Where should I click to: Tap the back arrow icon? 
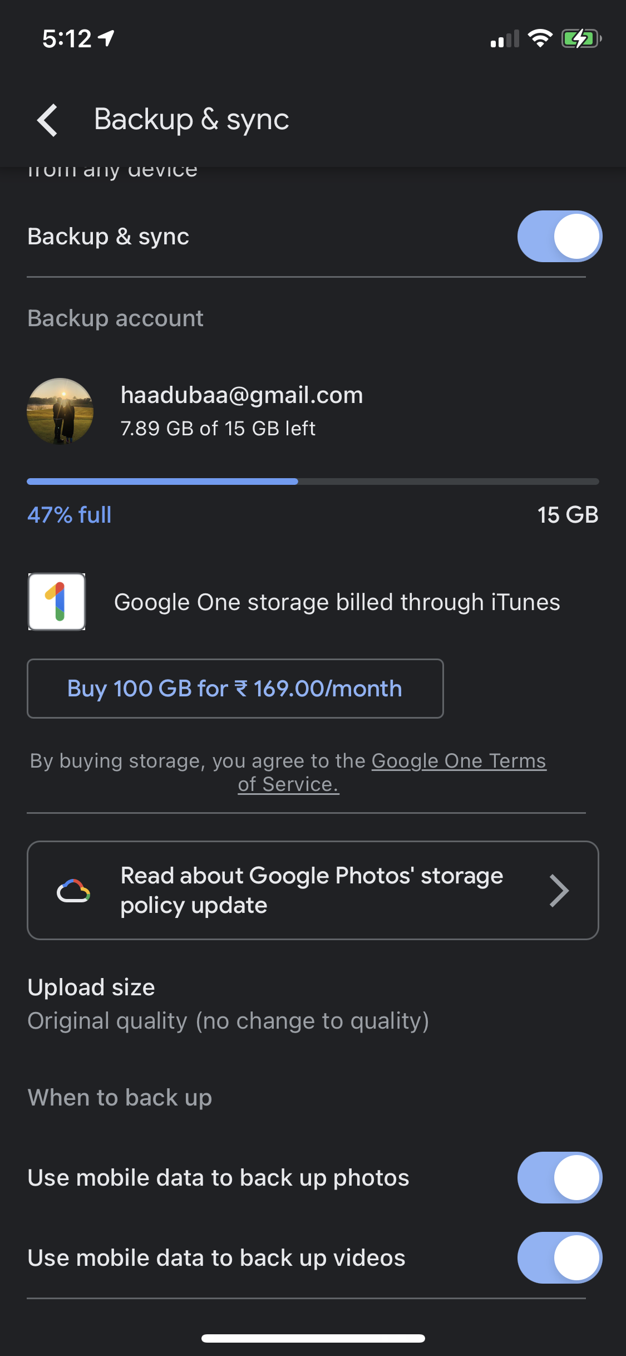(48, 120)
